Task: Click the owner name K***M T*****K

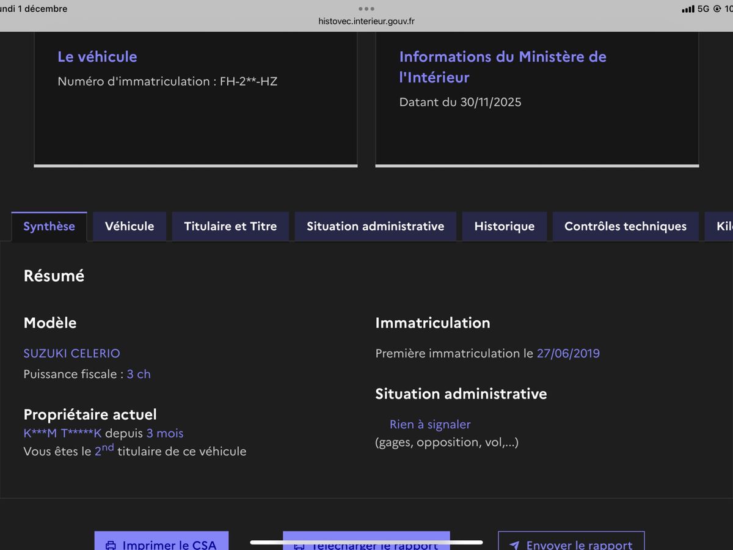Action: point(62,433)
